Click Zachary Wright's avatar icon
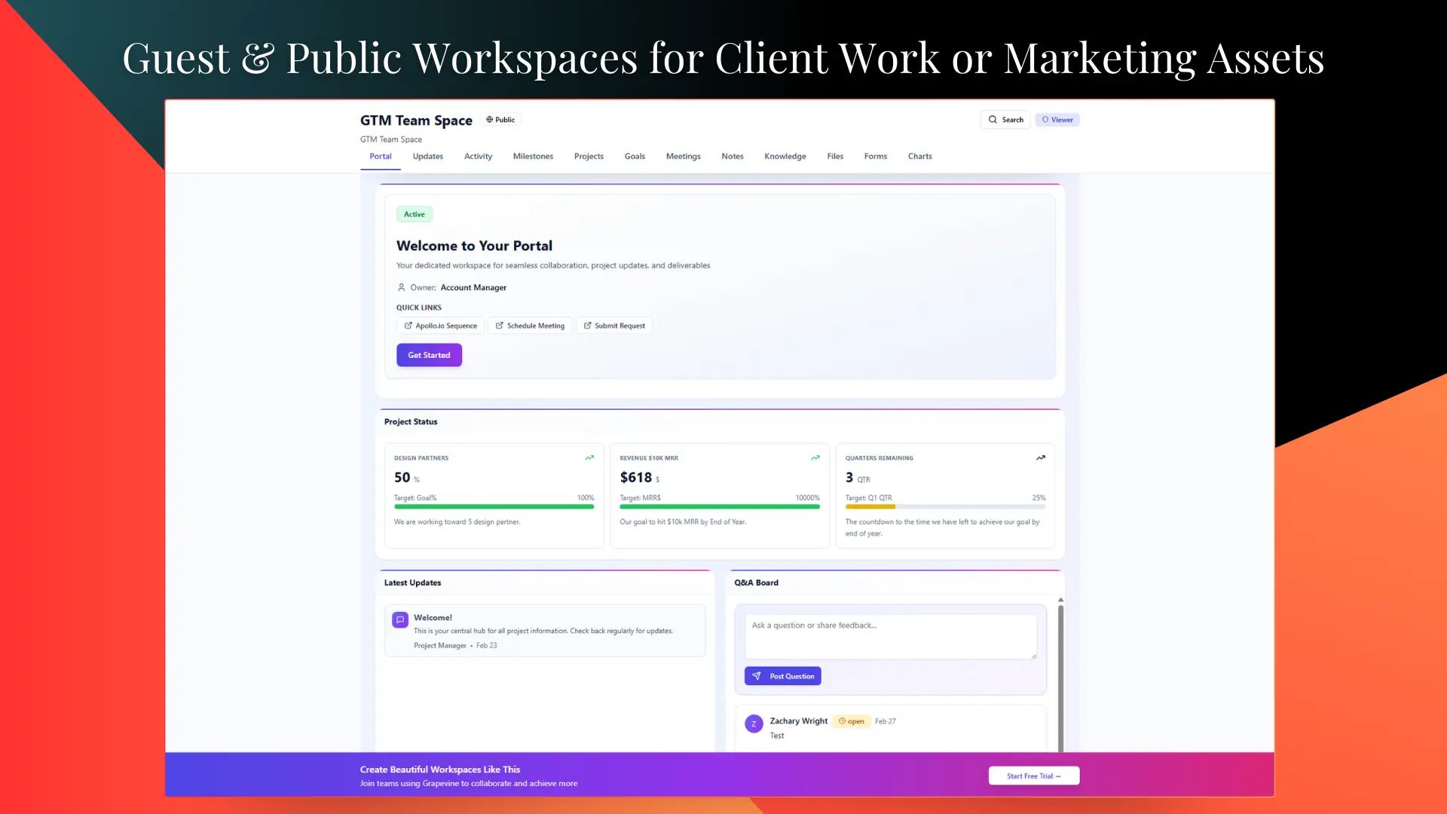 pyautogui.click(x=754, y=724)
